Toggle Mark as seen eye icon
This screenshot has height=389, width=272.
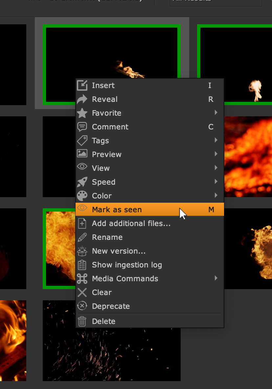point(82,209)
